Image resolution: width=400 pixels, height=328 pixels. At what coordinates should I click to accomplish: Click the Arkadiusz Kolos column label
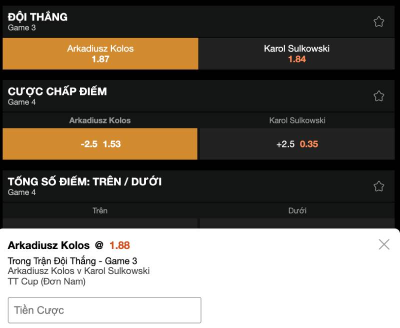point(100,120)
